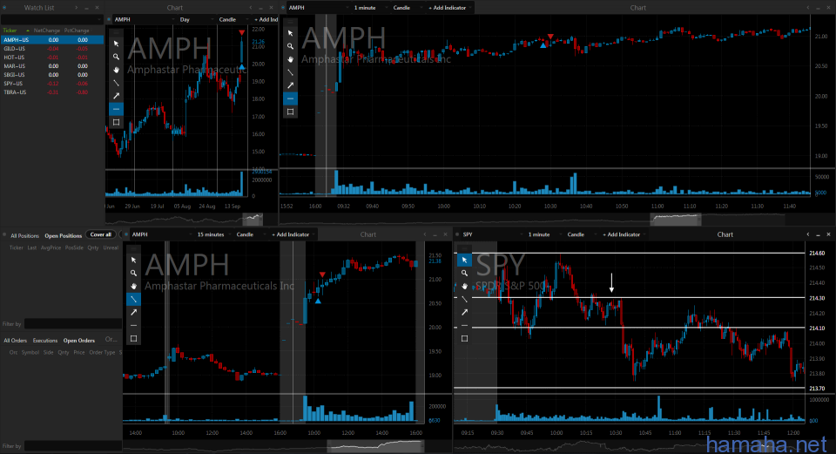
Task: Click the positions Filter by input field
Action: click(x=73, y=324)
